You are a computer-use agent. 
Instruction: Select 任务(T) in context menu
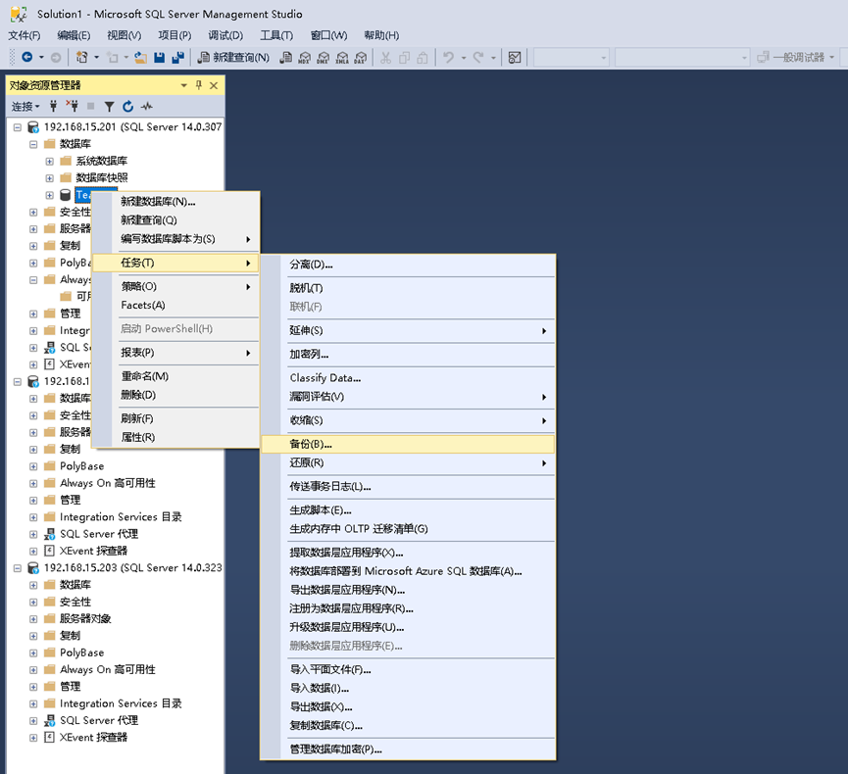176,263
